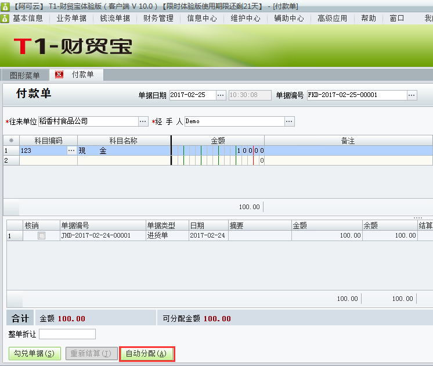Click the lower grid 单据编号 column header
This screenshot has height=366, width=433.
[103, 225]
